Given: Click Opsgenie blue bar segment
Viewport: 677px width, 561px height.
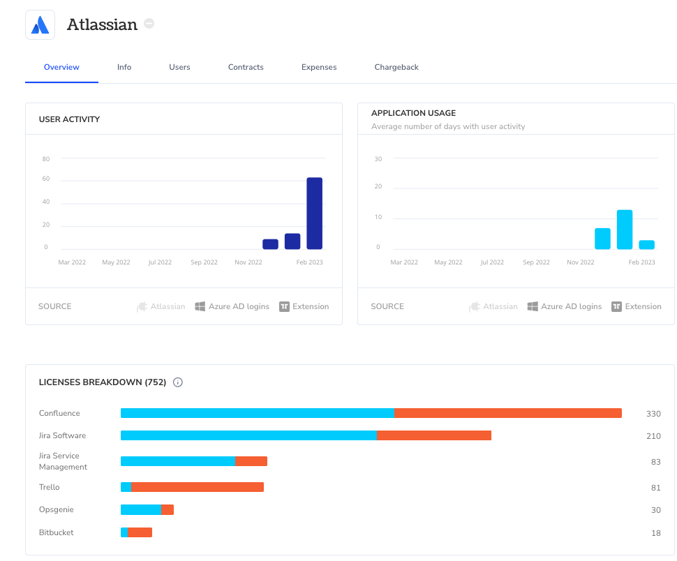Looking at the screenshot, I should (x=141, y=509).
